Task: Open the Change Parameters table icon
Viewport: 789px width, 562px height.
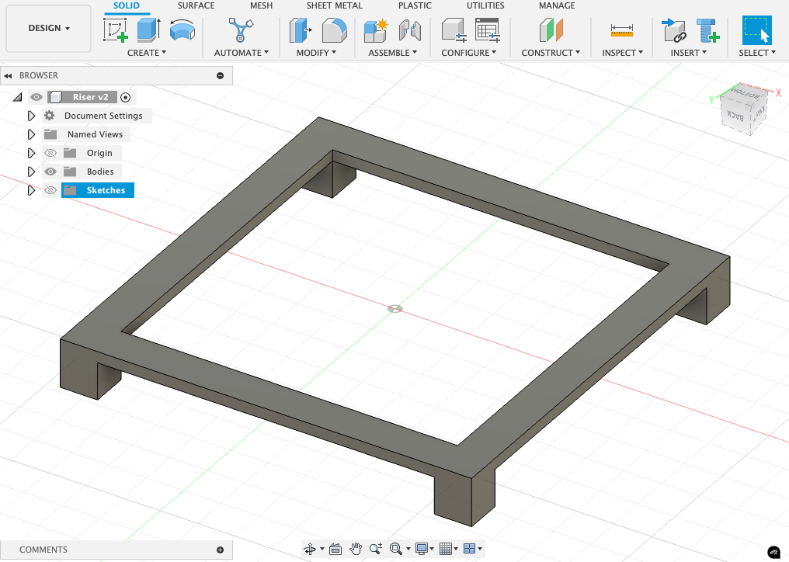Action: (x=487, y=29)
